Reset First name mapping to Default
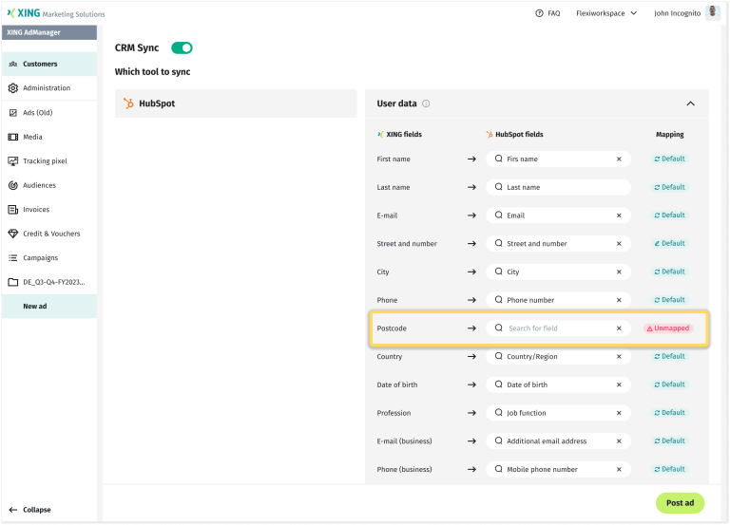730x525 pixels. (x=669, y=159)
